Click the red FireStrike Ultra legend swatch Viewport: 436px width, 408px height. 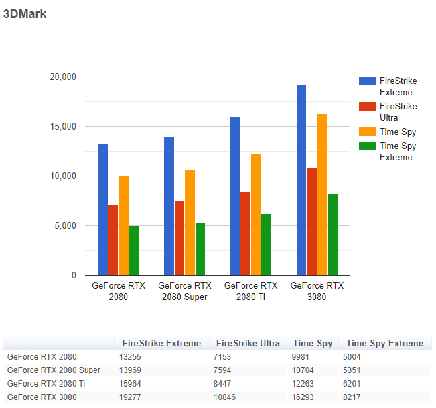click(367, 106)
